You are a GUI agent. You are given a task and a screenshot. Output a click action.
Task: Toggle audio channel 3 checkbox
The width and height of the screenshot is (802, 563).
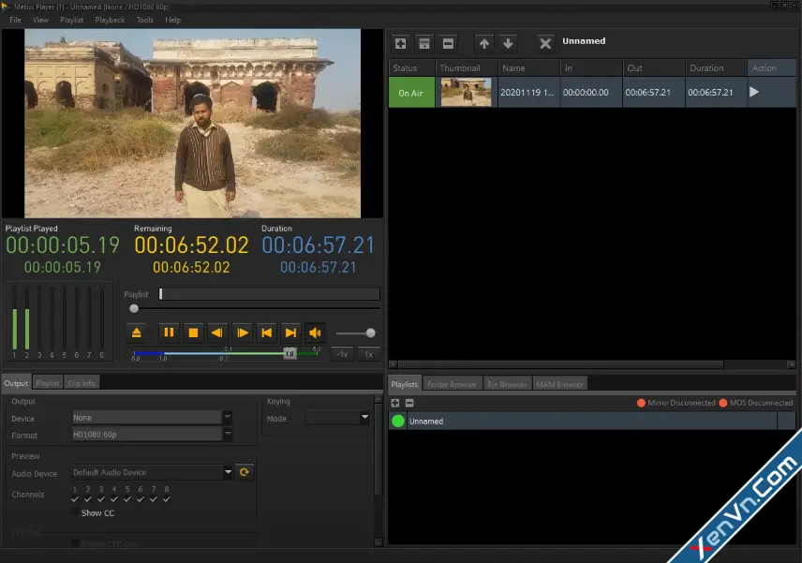click(x=101, y=499)
